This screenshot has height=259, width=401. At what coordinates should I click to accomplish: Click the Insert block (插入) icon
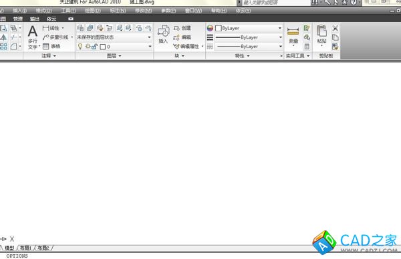tap(163, 34)
